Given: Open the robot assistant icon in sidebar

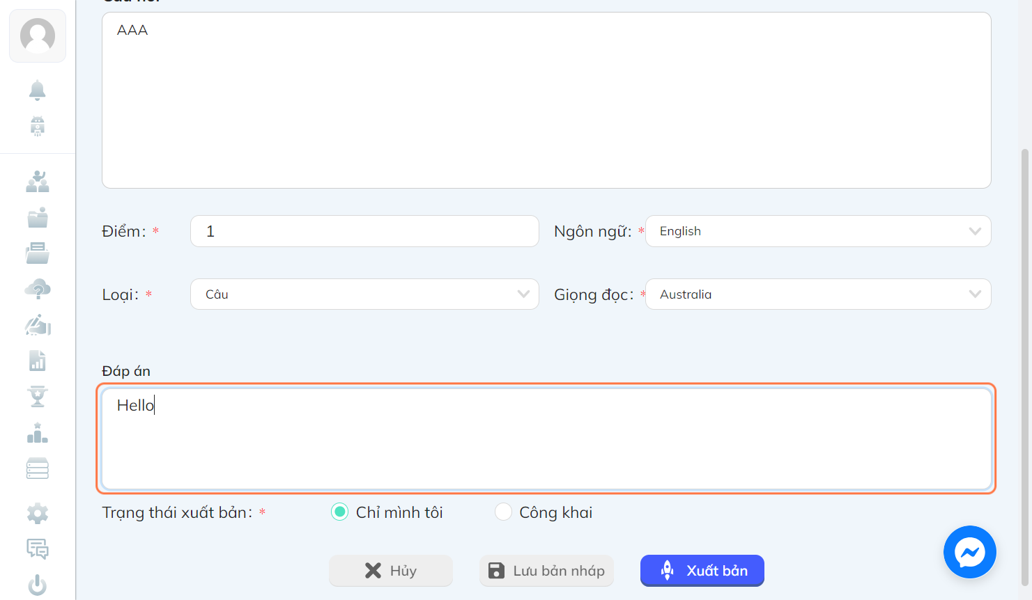Looking at the screenshot, I should pos(38,126).
